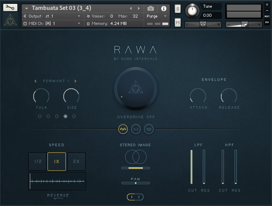
Task: Click the Dark Intervals triangle logo in header
Action: tap(10, 20)
